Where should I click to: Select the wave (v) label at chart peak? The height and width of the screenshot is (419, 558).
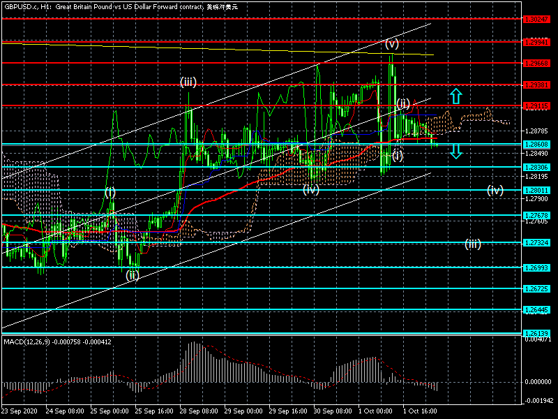(x=391, y=43)
